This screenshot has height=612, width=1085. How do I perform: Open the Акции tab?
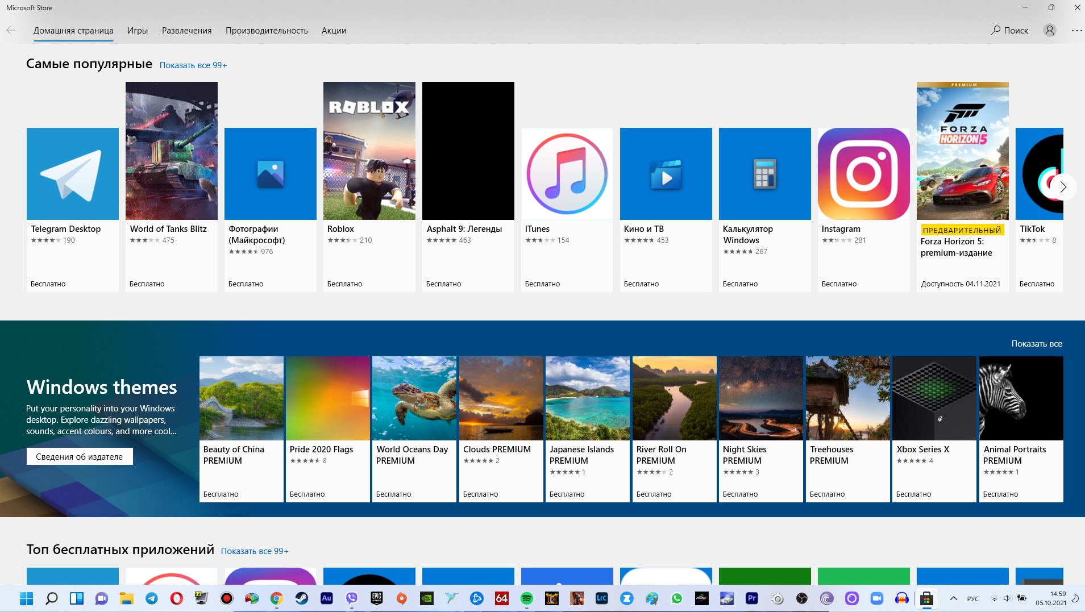pos(334,31)
